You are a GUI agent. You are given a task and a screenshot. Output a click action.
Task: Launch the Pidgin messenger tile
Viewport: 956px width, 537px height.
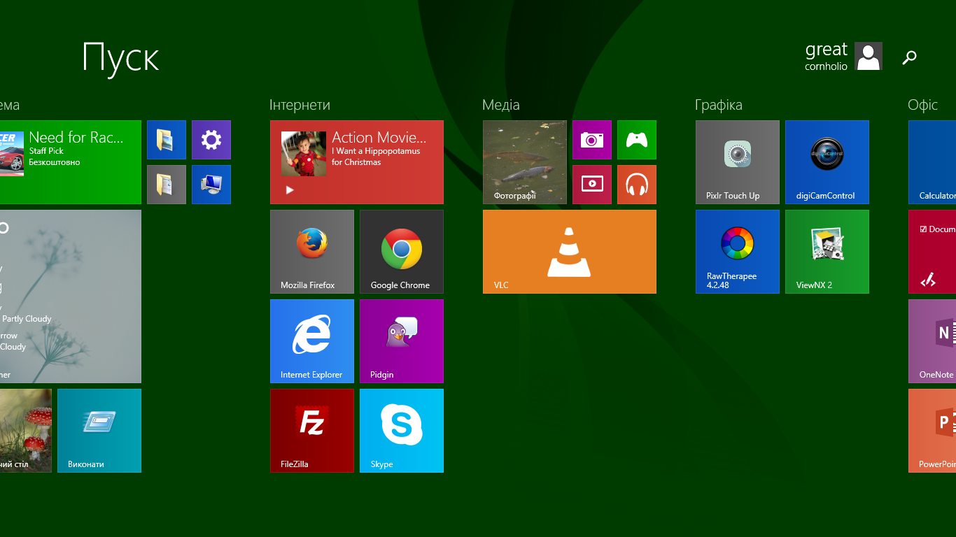pos(402,341)
